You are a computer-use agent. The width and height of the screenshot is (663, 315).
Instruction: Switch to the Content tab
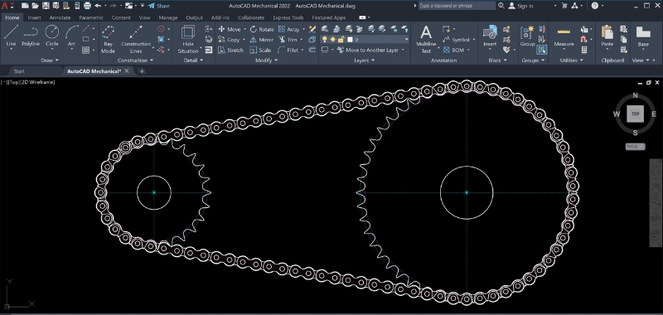click(121, 17)
